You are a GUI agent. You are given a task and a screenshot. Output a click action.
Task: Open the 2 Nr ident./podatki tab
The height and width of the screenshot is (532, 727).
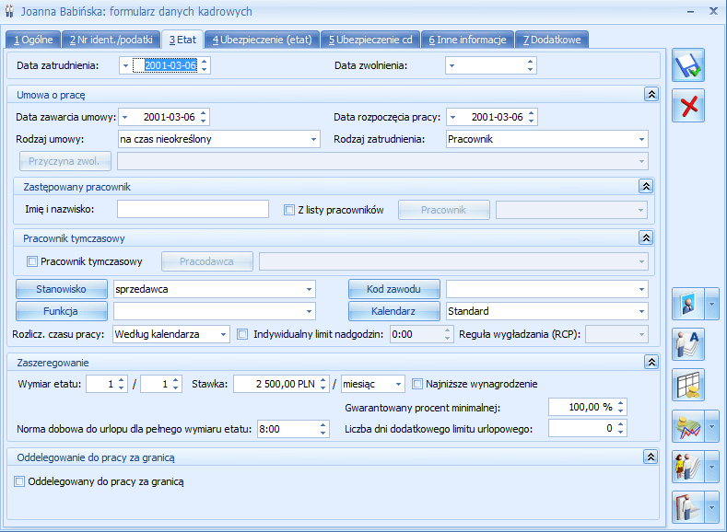(x=111, y=40)
